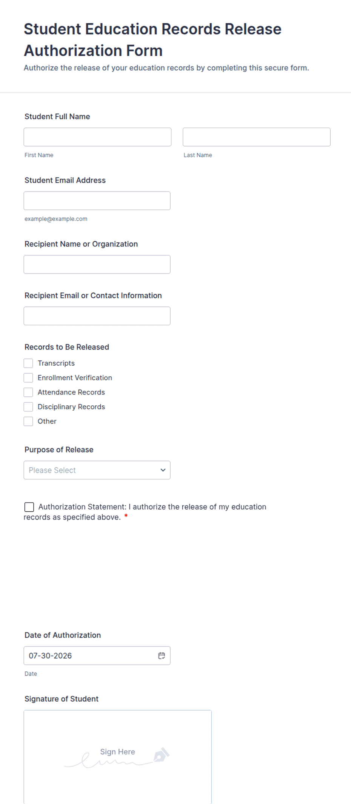Check the Other records checkbox
Screen dimensions: 351x804
pyautogui.click(x=28, y=421)
